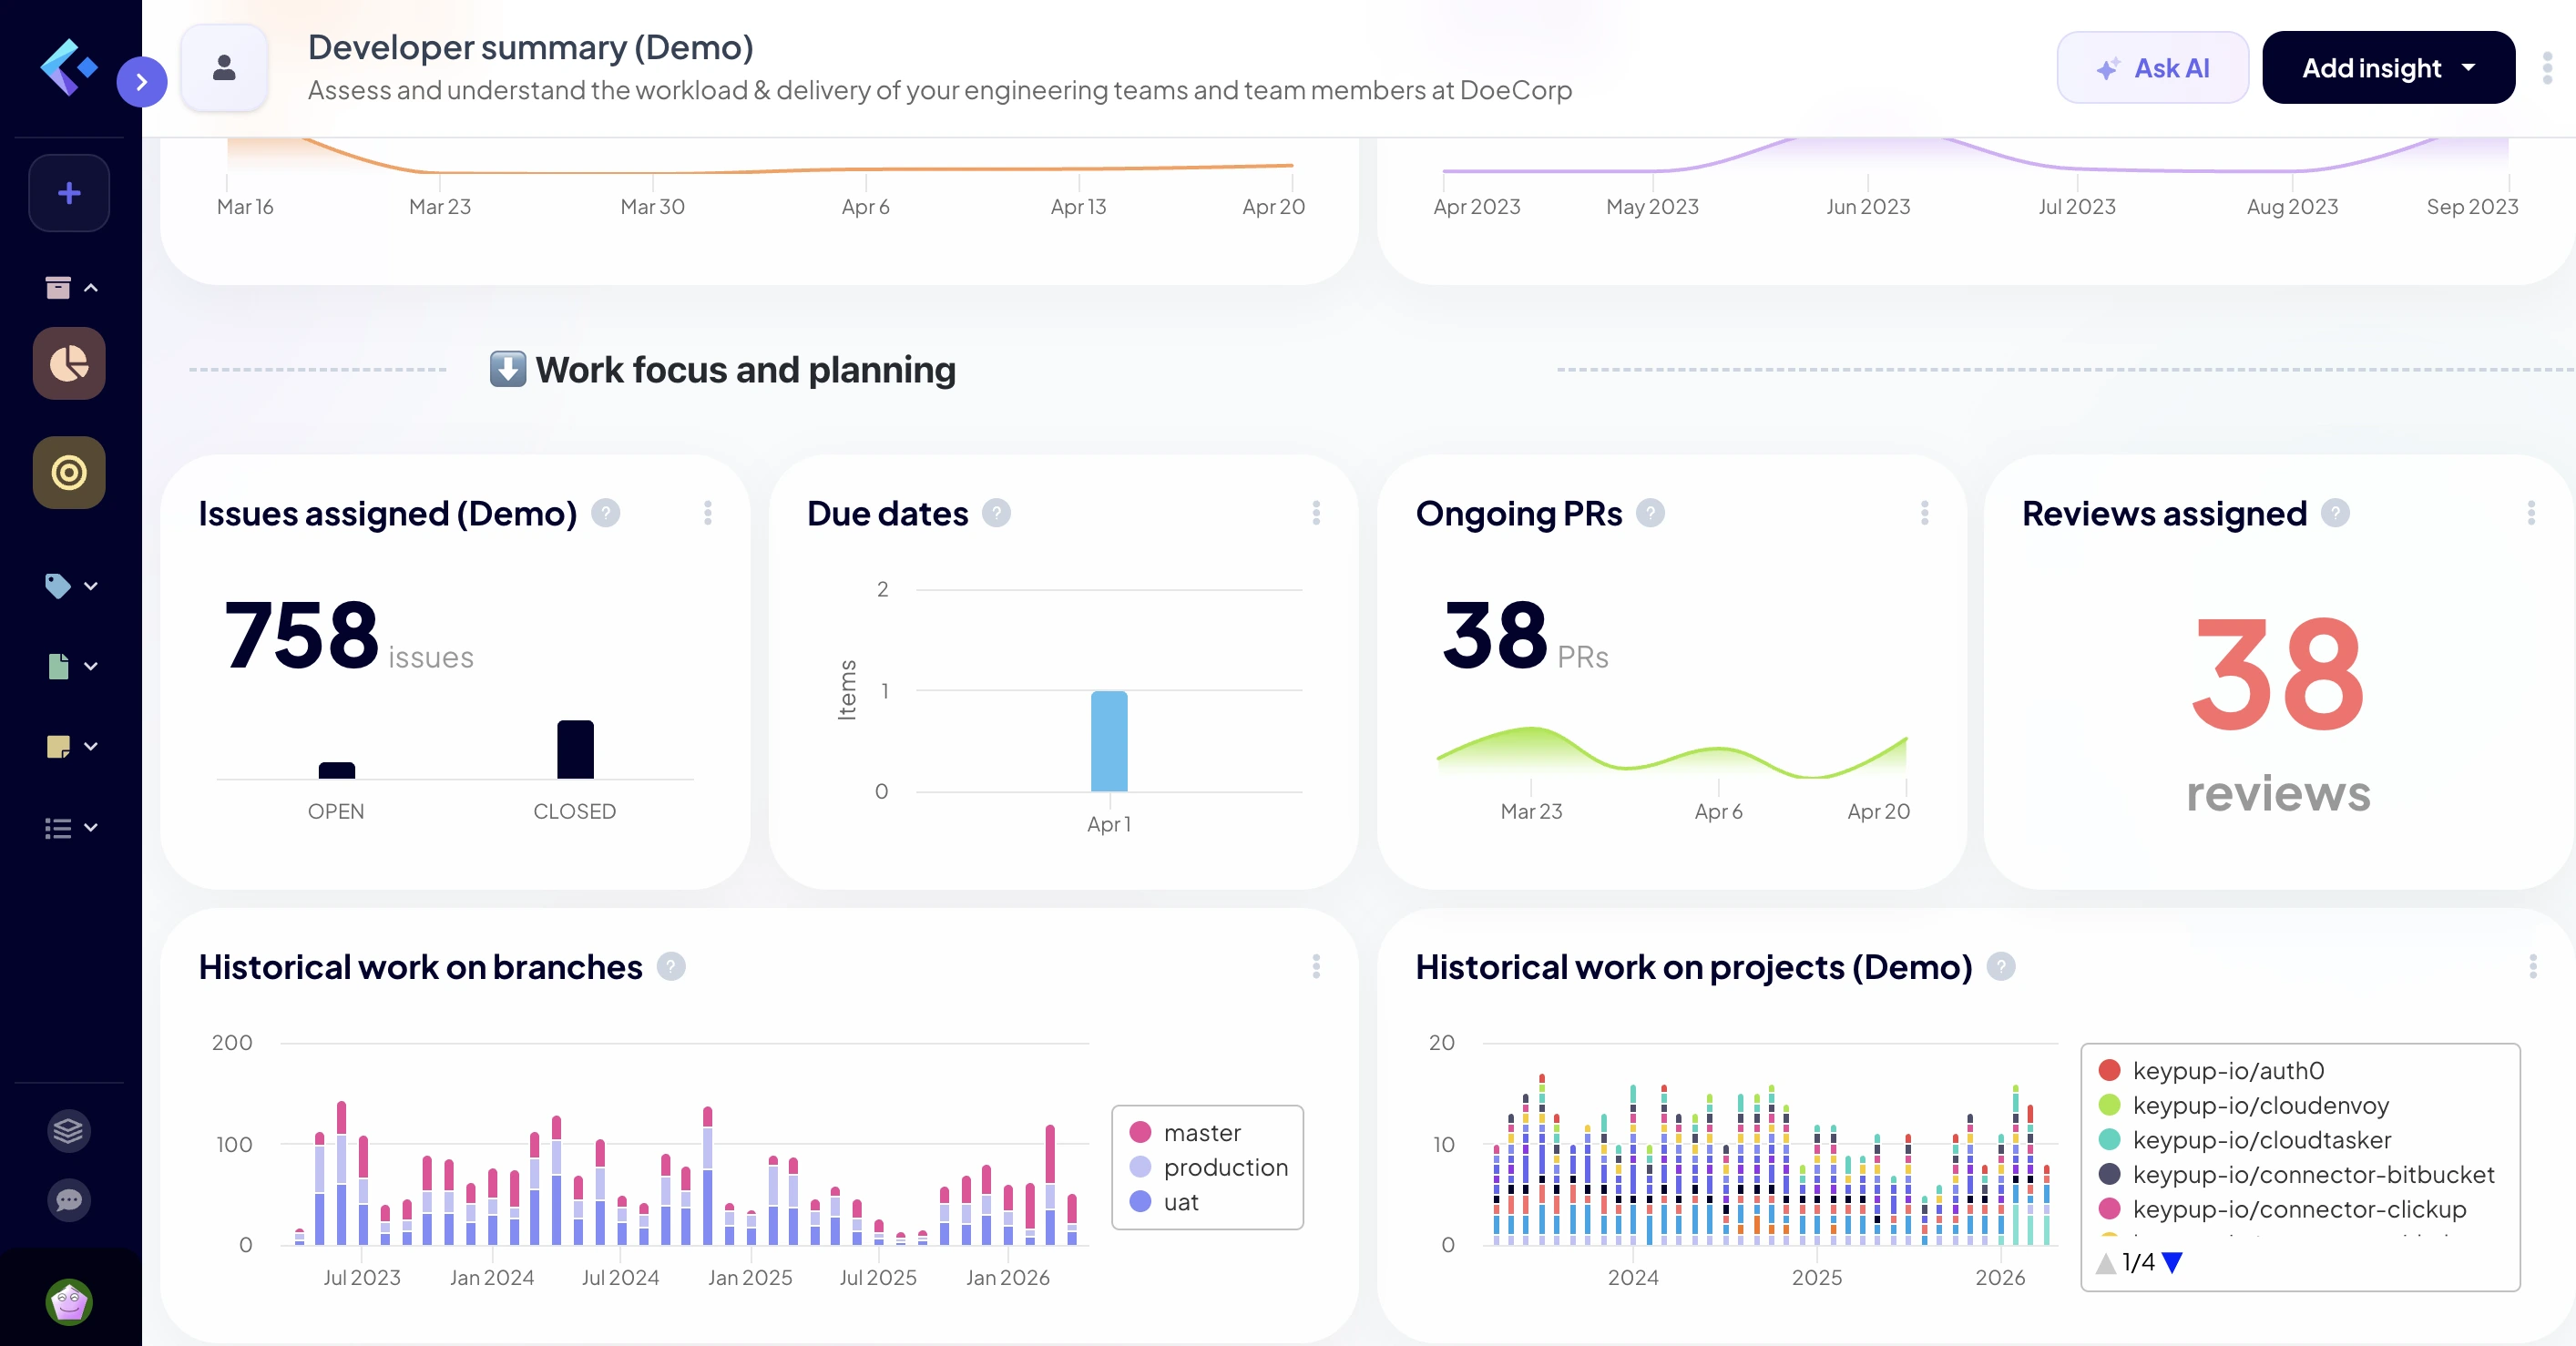
Task: Open the target dashboard in sidebar
Action: [69, 472]
